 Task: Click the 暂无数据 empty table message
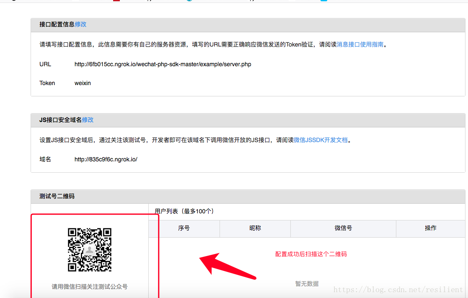coord(307,284)
